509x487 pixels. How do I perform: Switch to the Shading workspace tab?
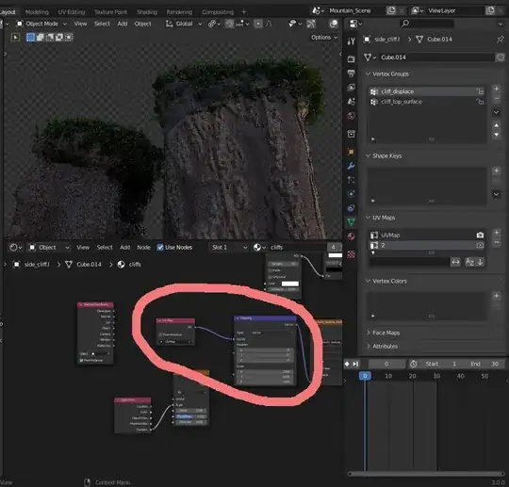pos(147,12)
